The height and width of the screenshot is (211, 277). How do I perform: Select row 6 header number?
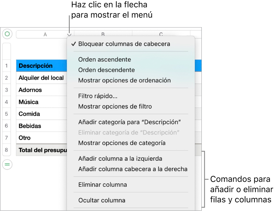coord(7,126)
